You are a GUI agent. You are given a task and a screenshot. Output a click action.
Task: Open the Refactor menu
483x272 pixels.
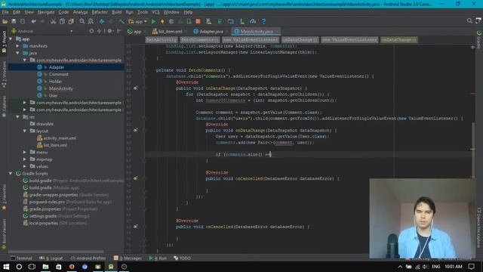[100, 12]
